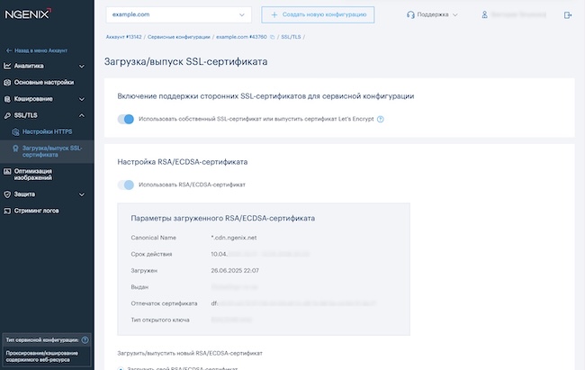
Task: Click the plus icon in Создать новую конфигурацию
Action: coord(274,14)
